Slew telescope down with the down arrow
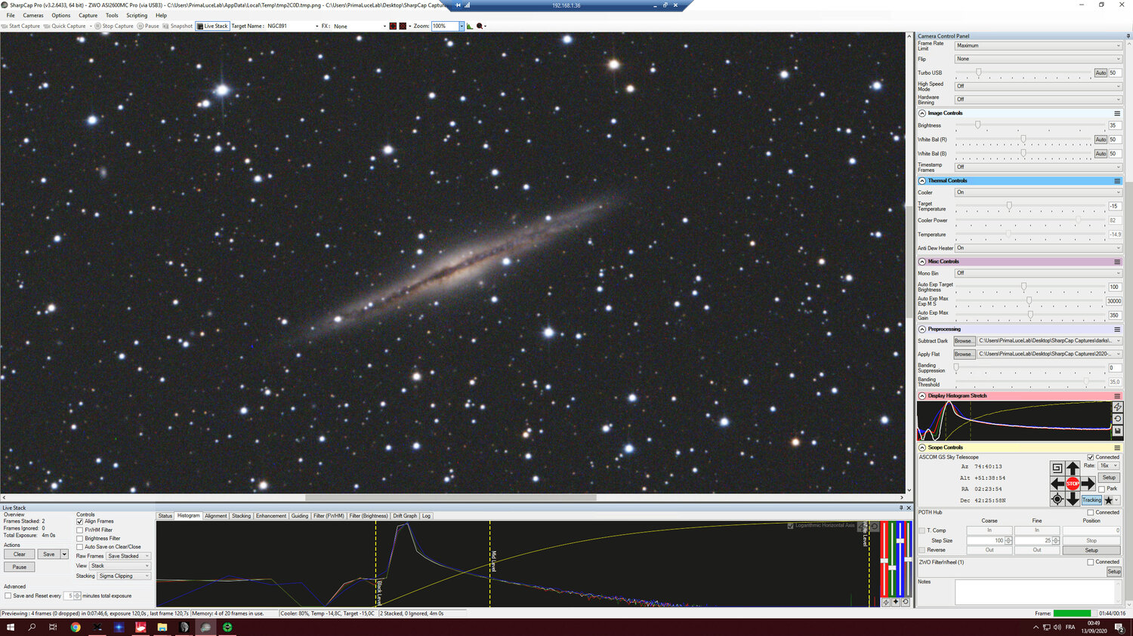Image resolution: width=1133 pixels, height=636 pixels. coord(1073,499)
